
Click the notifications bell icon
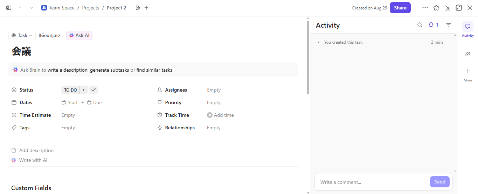click(431, 25)
